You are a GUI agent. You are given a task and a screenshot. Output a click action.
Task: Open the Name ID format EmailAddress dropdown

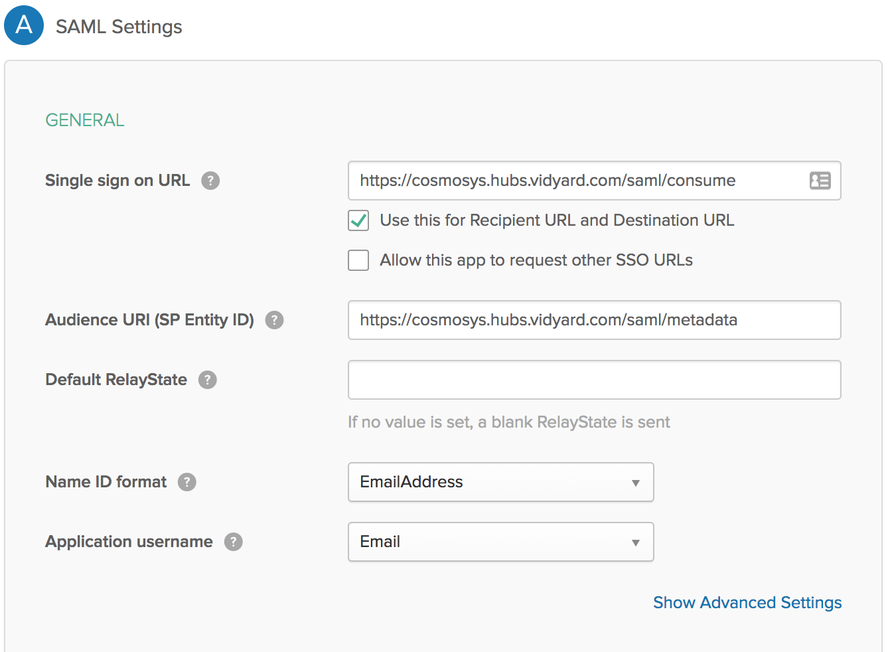(500, 482)
